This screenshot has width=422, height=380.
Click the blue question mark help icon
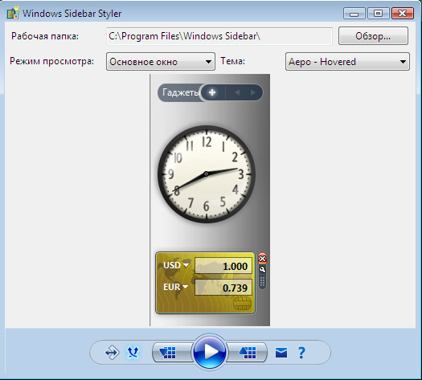[301, 353]
